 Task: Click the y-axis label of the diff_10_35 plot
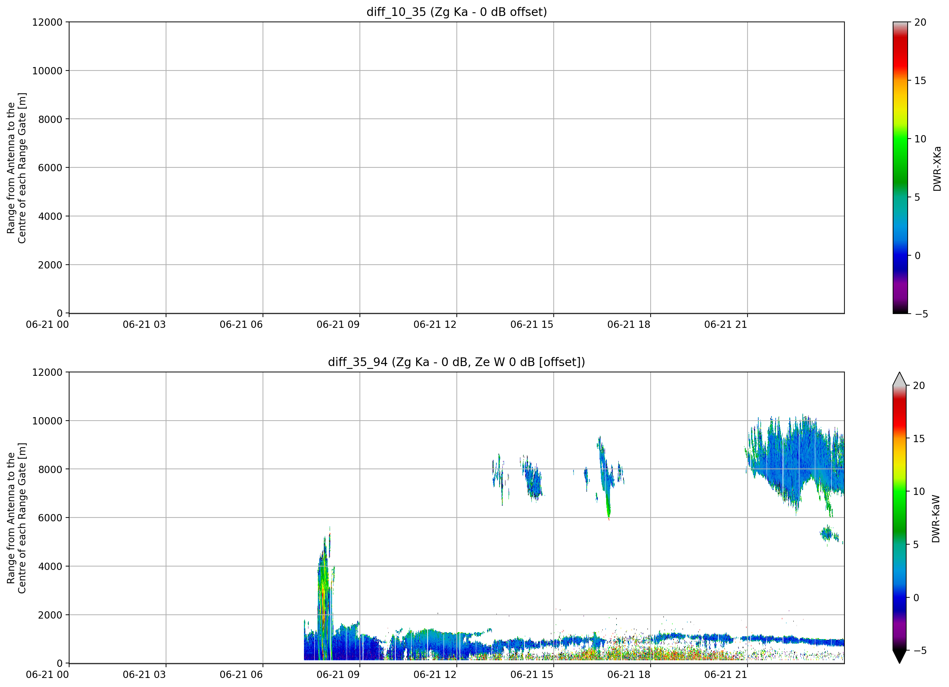17,168
